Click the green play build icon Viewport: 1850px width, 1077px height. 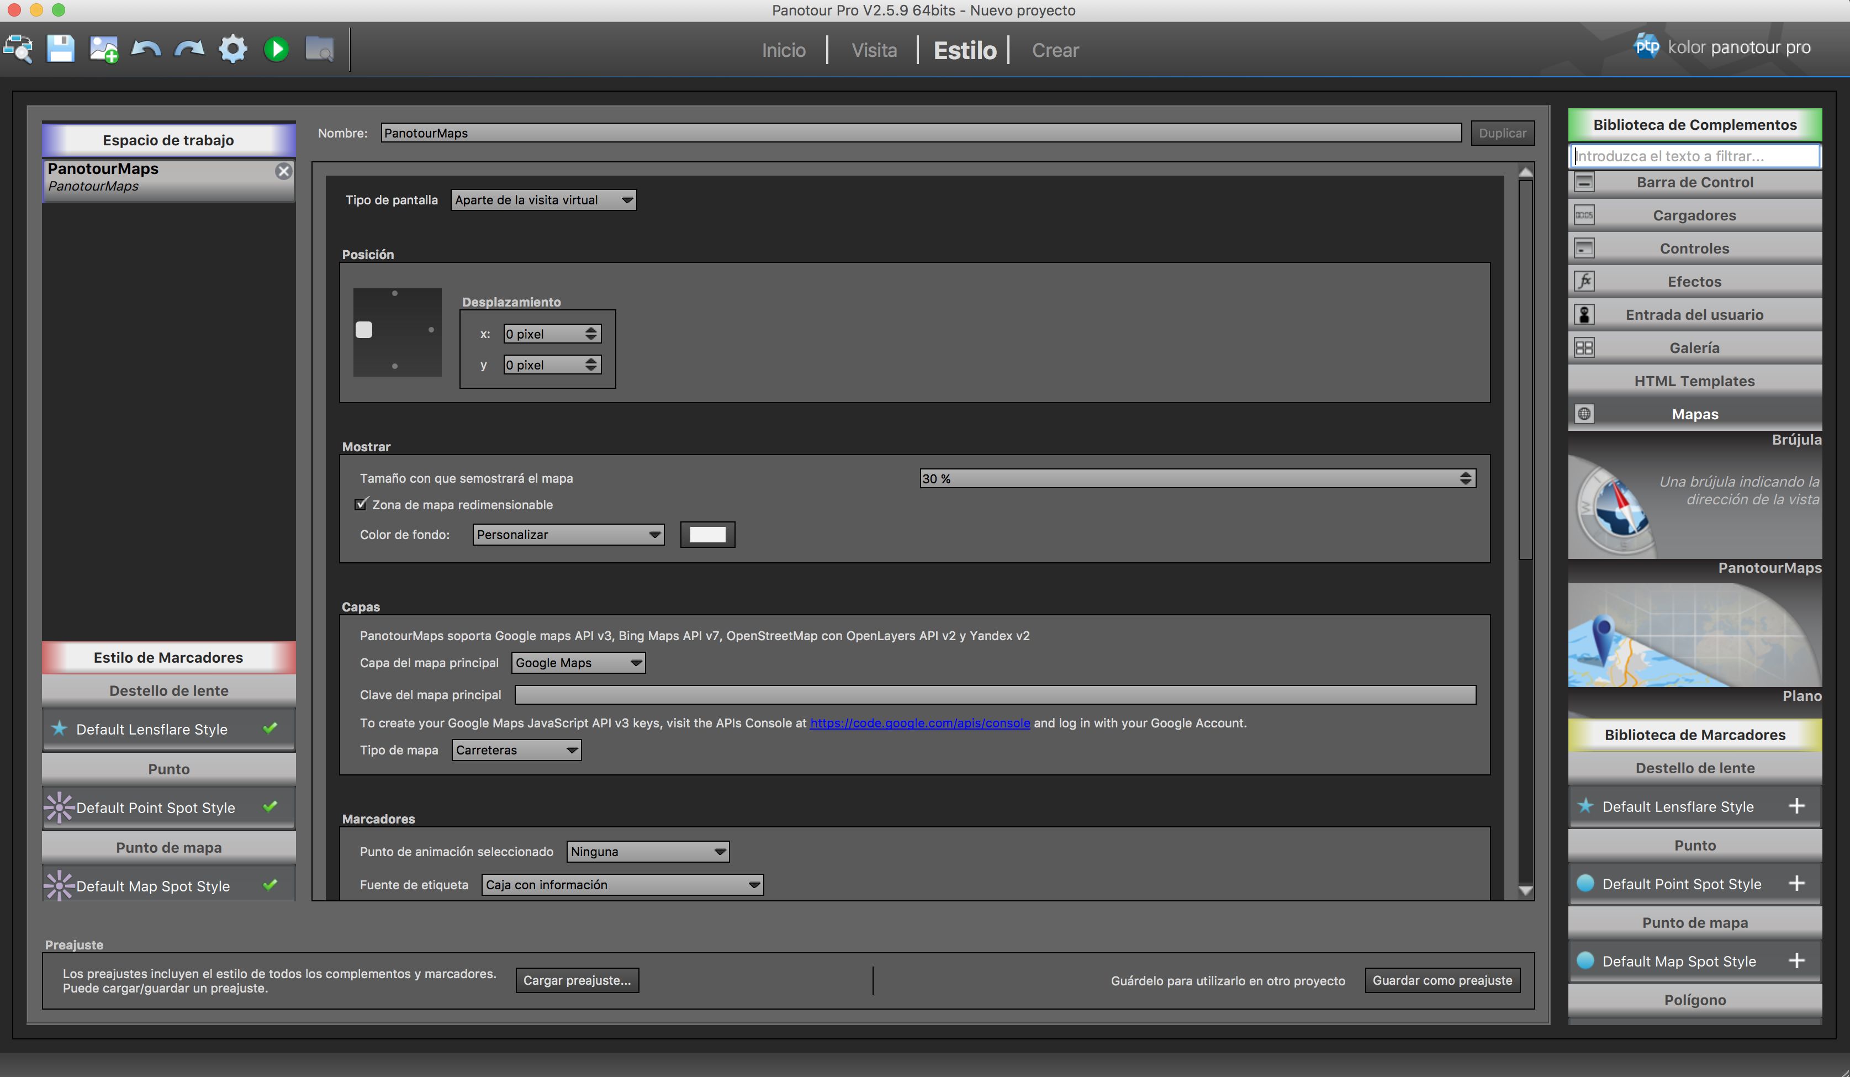coord(277,49)
